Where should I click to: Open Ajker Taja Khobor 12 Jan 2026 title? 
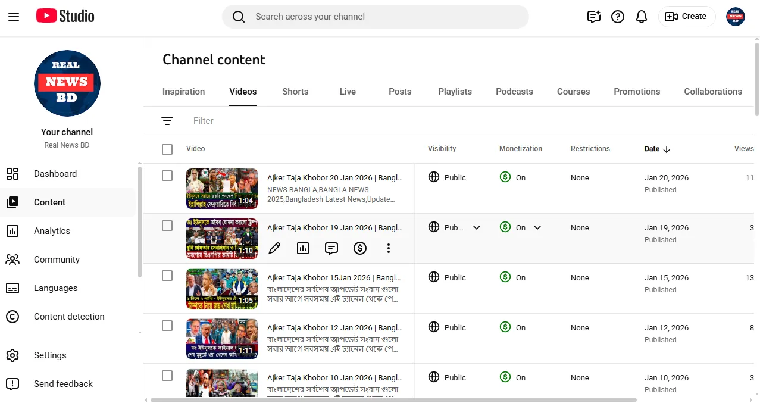pos(335,328)
